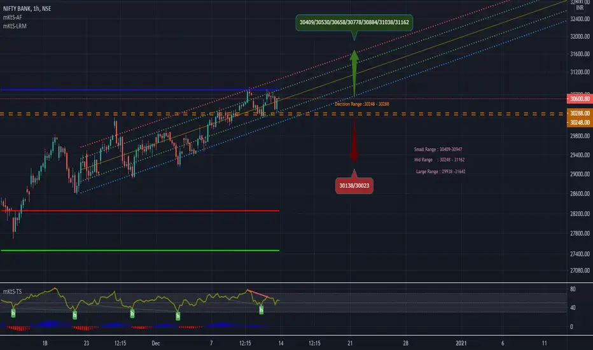Select the solid green horizontal line
The image size is (593, 350).
click(x=140, y=250)
